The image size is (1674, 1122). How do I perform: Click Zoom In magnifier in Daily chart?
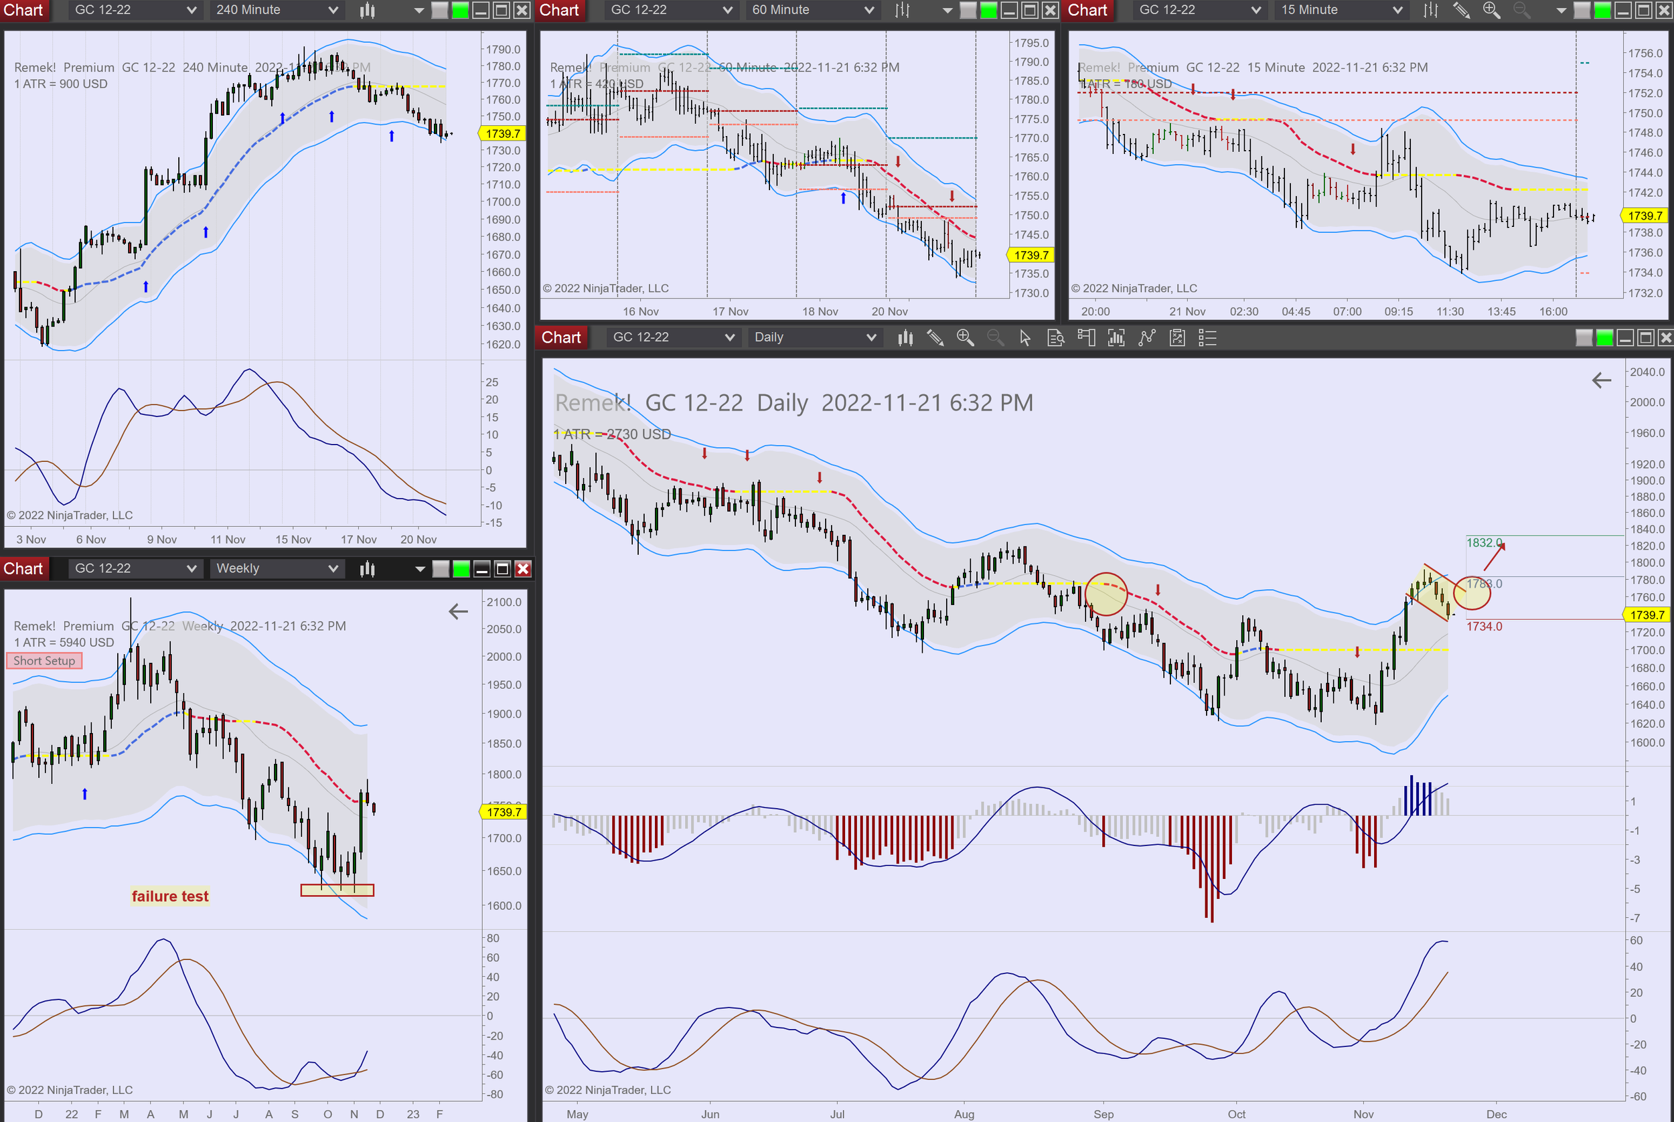(x=965, y=338)
